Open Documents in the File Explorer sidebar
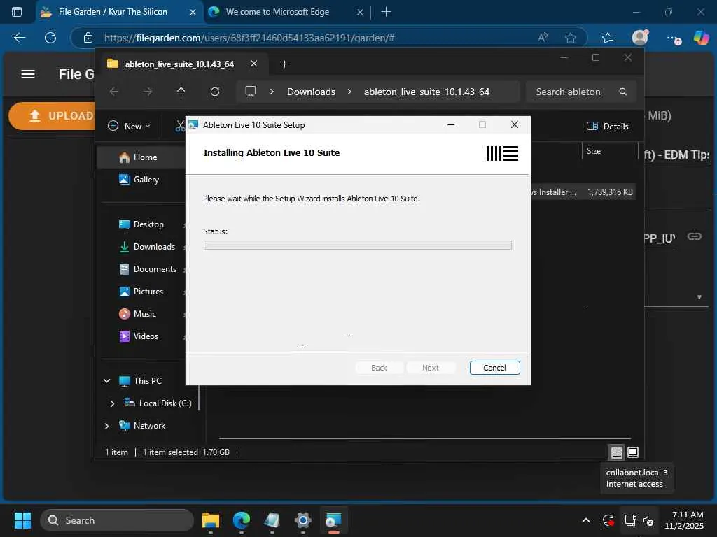 tap(148, 269)
